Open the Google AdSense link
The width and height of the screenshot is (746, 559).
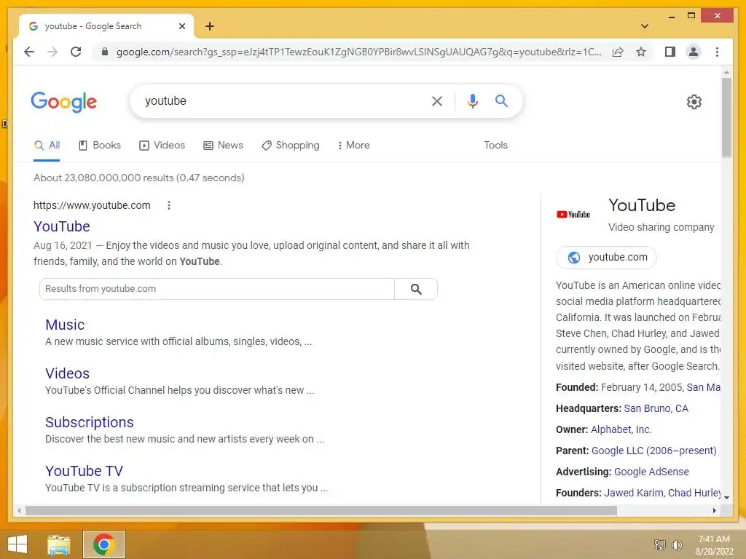(651, 472)
